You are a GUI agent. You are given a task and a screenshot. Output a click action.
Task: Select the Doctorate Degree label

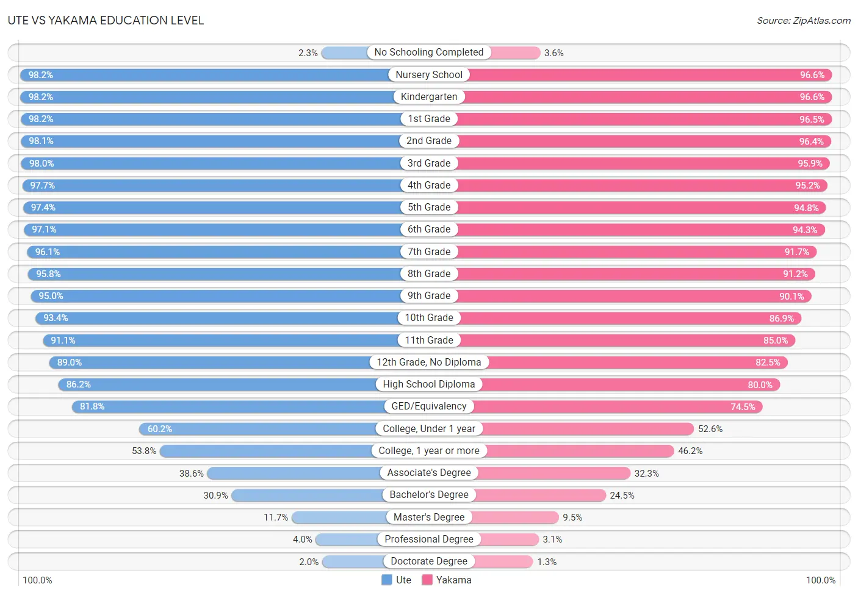(429, 561)
